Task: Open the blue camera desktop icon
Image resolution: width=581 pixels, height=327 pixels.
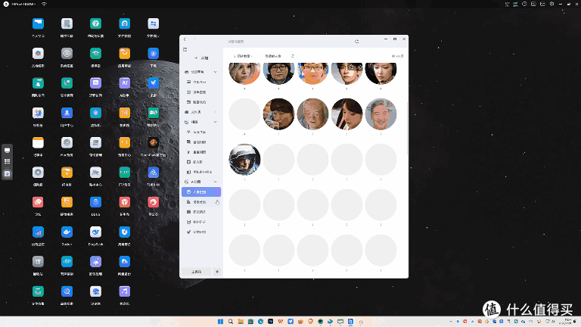Action: click(x=125, y=23)
